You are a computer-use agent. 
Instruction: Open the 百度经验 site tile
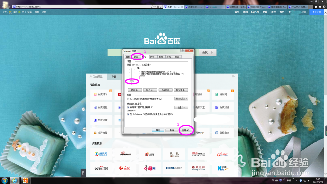[x=101, y=107]
